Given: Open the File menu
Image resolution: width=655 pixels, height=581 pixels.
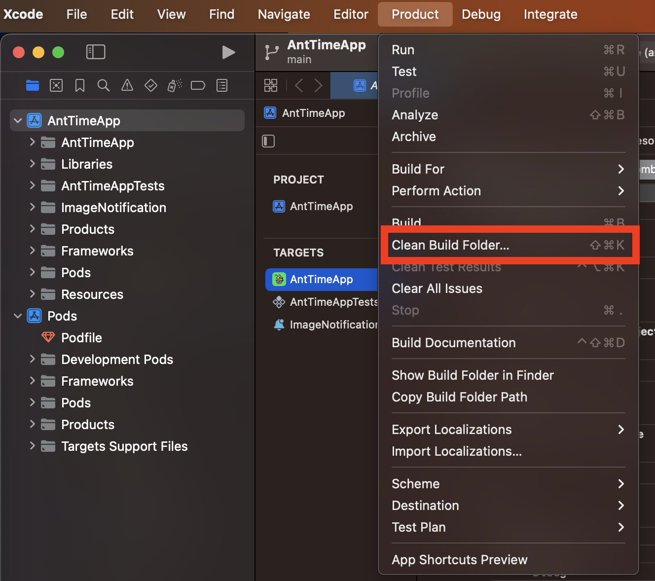Looking at the screenshot, I should coord(76,14).
